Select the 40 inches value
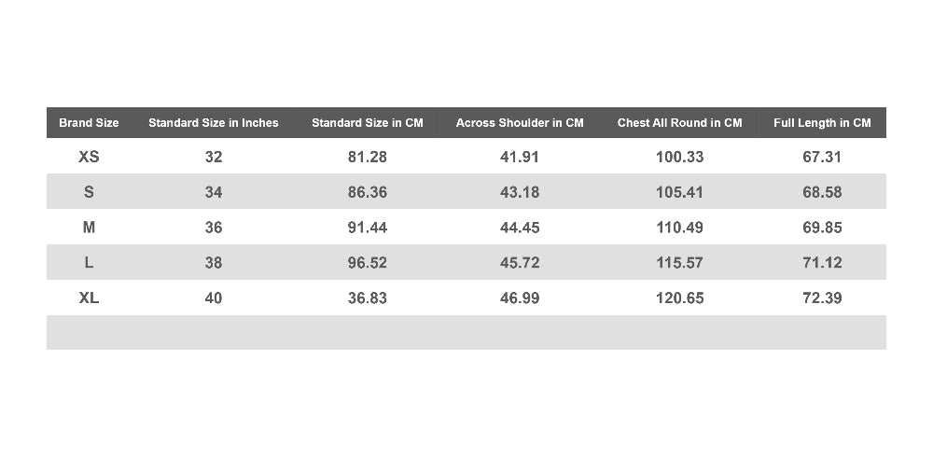 coord(213,298)
